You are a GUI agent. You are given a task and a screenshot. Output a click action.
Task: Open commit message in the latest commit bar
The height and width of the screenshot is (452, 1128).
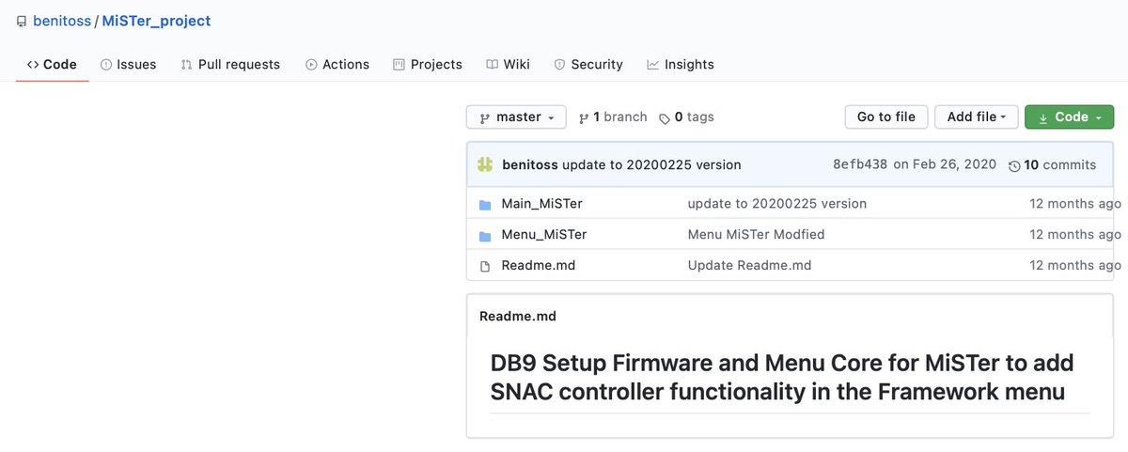click(x=651, y=164)
